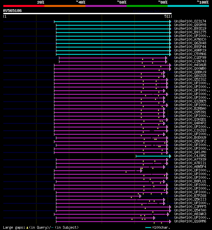This screenshot has width=212, height=230.
Task: Select the UniRef100_Q5KII3 label
Action: pos(190,200)
